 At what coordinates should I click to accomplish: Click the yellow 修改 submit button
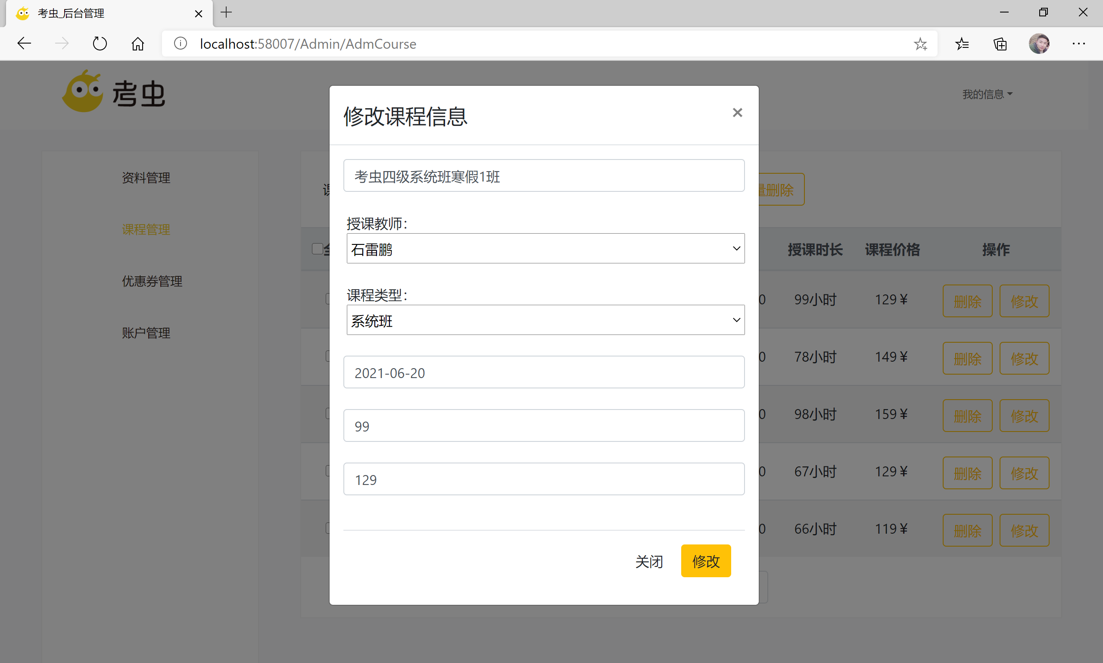tap(706, 561)
